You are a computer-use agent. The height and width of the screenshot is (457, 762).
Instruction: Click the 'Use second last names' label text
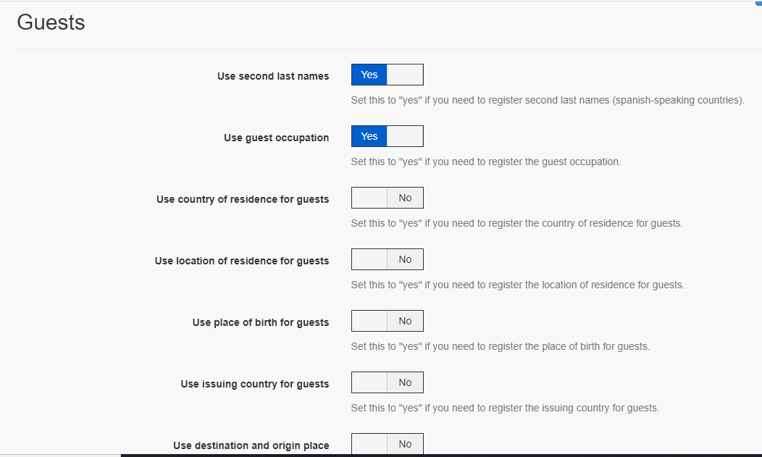(x=272, y=76)
